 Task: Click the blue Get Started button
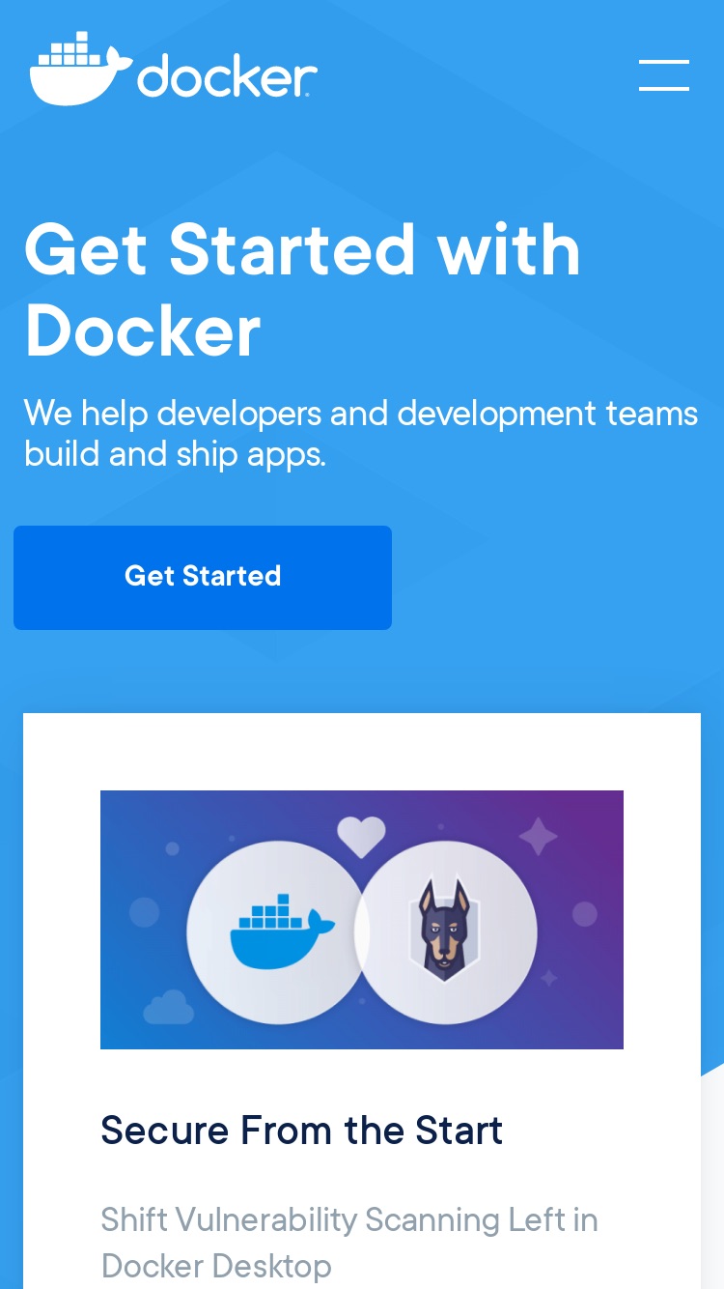pos(203,578)
